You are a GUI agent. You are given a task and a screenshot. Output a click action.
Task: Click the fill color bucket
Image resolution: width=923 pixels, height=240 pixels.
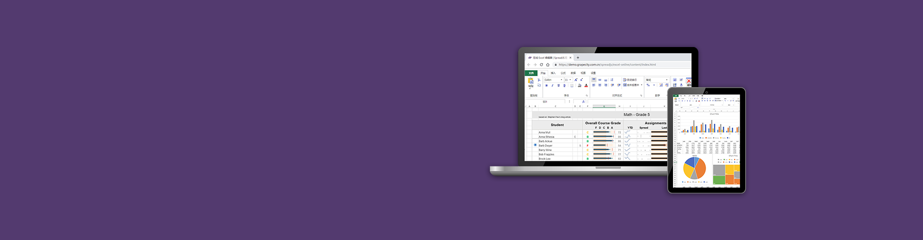click(579, 85)
